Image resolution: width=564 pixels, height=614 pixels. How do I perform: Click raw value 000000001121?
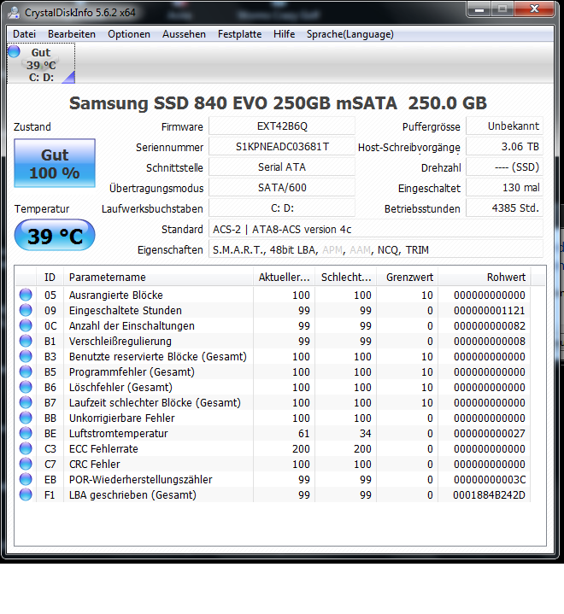point(489,311)
